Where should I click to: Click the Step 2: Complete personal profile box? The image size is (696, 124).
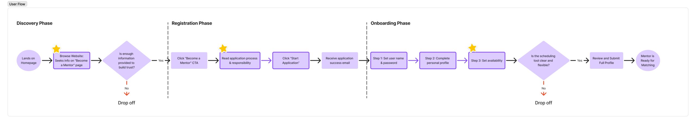[x=437, y=60]
